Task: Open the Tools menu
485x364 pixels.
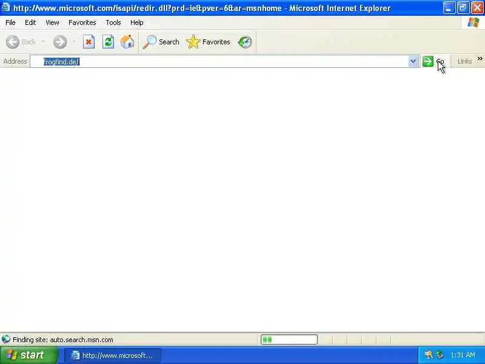Action: coord(113,22)
